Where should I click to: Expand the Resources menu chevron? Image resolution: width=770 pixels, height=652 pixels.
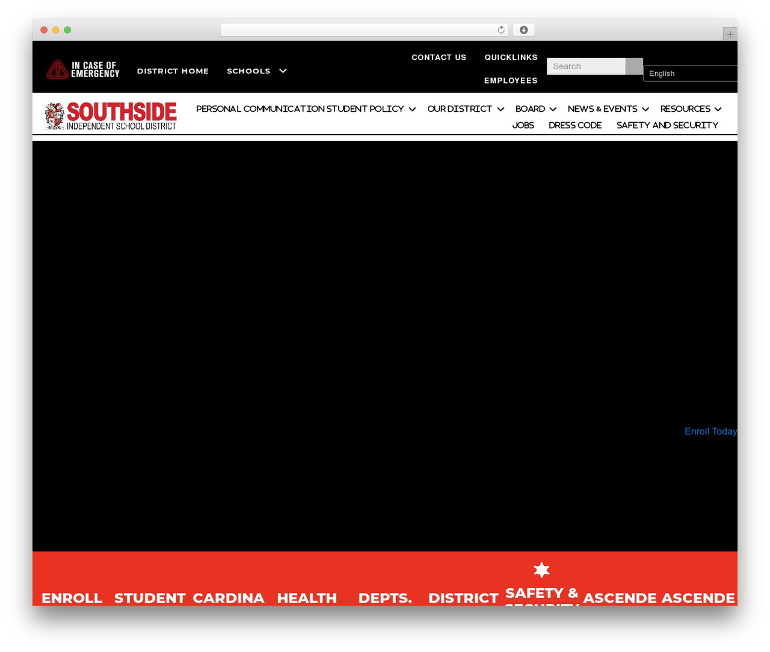(718, 109)
